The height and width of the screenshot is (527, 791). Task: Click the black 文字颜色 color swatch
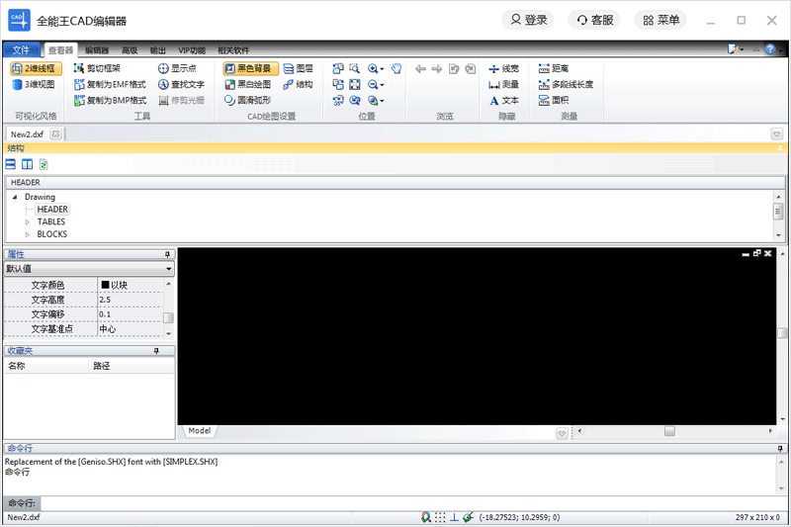[x=104, y=285]
